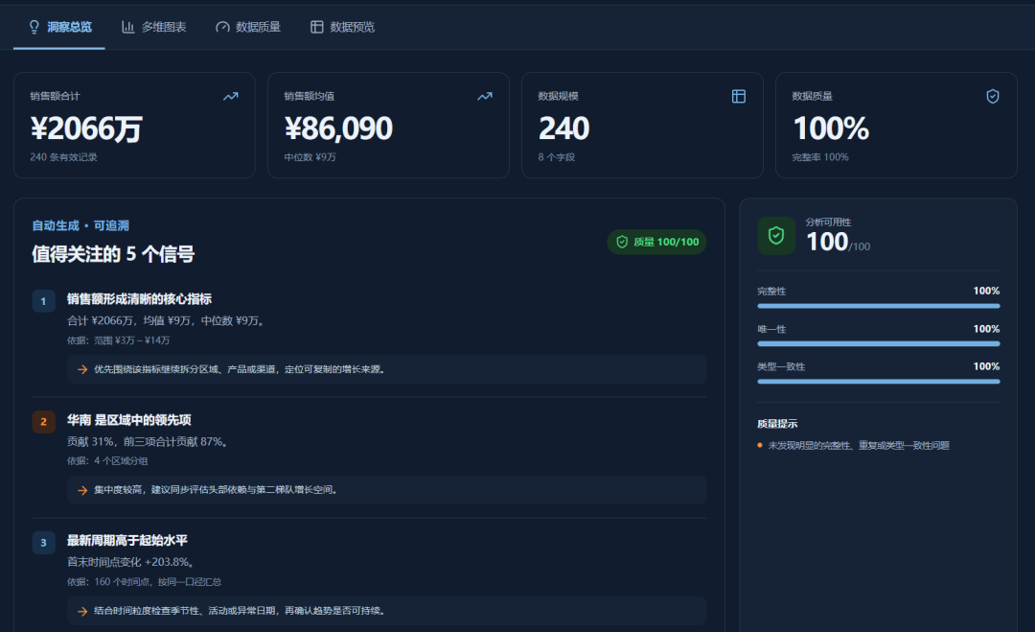Click the 自动生成 · 可追溯 link text

[x=80, y=226]
